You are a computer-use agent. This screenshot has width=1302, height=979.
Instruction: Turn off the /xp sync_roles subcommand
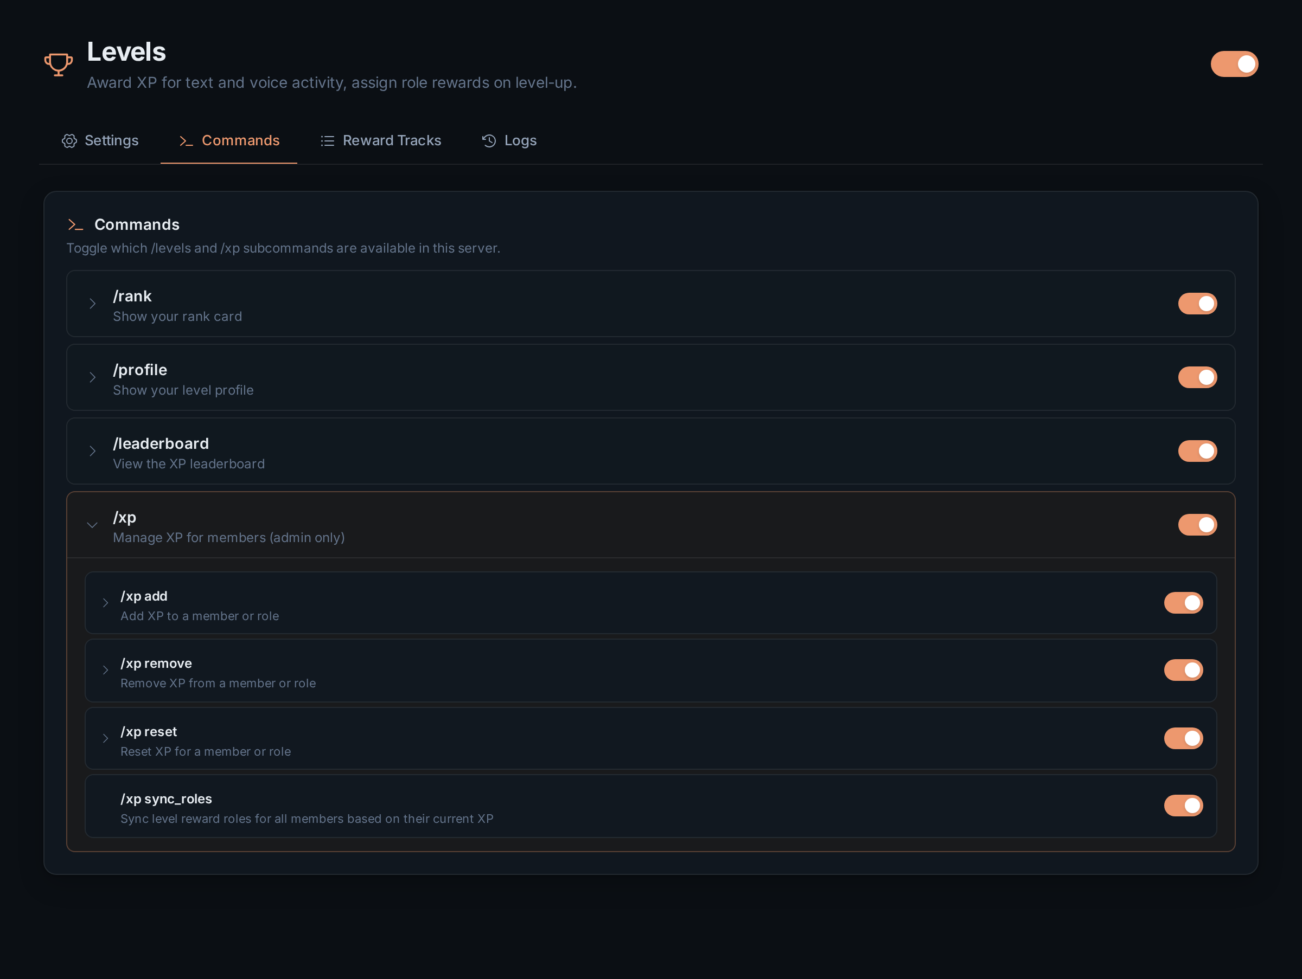pyautogui.click(x=1183, y=806)
